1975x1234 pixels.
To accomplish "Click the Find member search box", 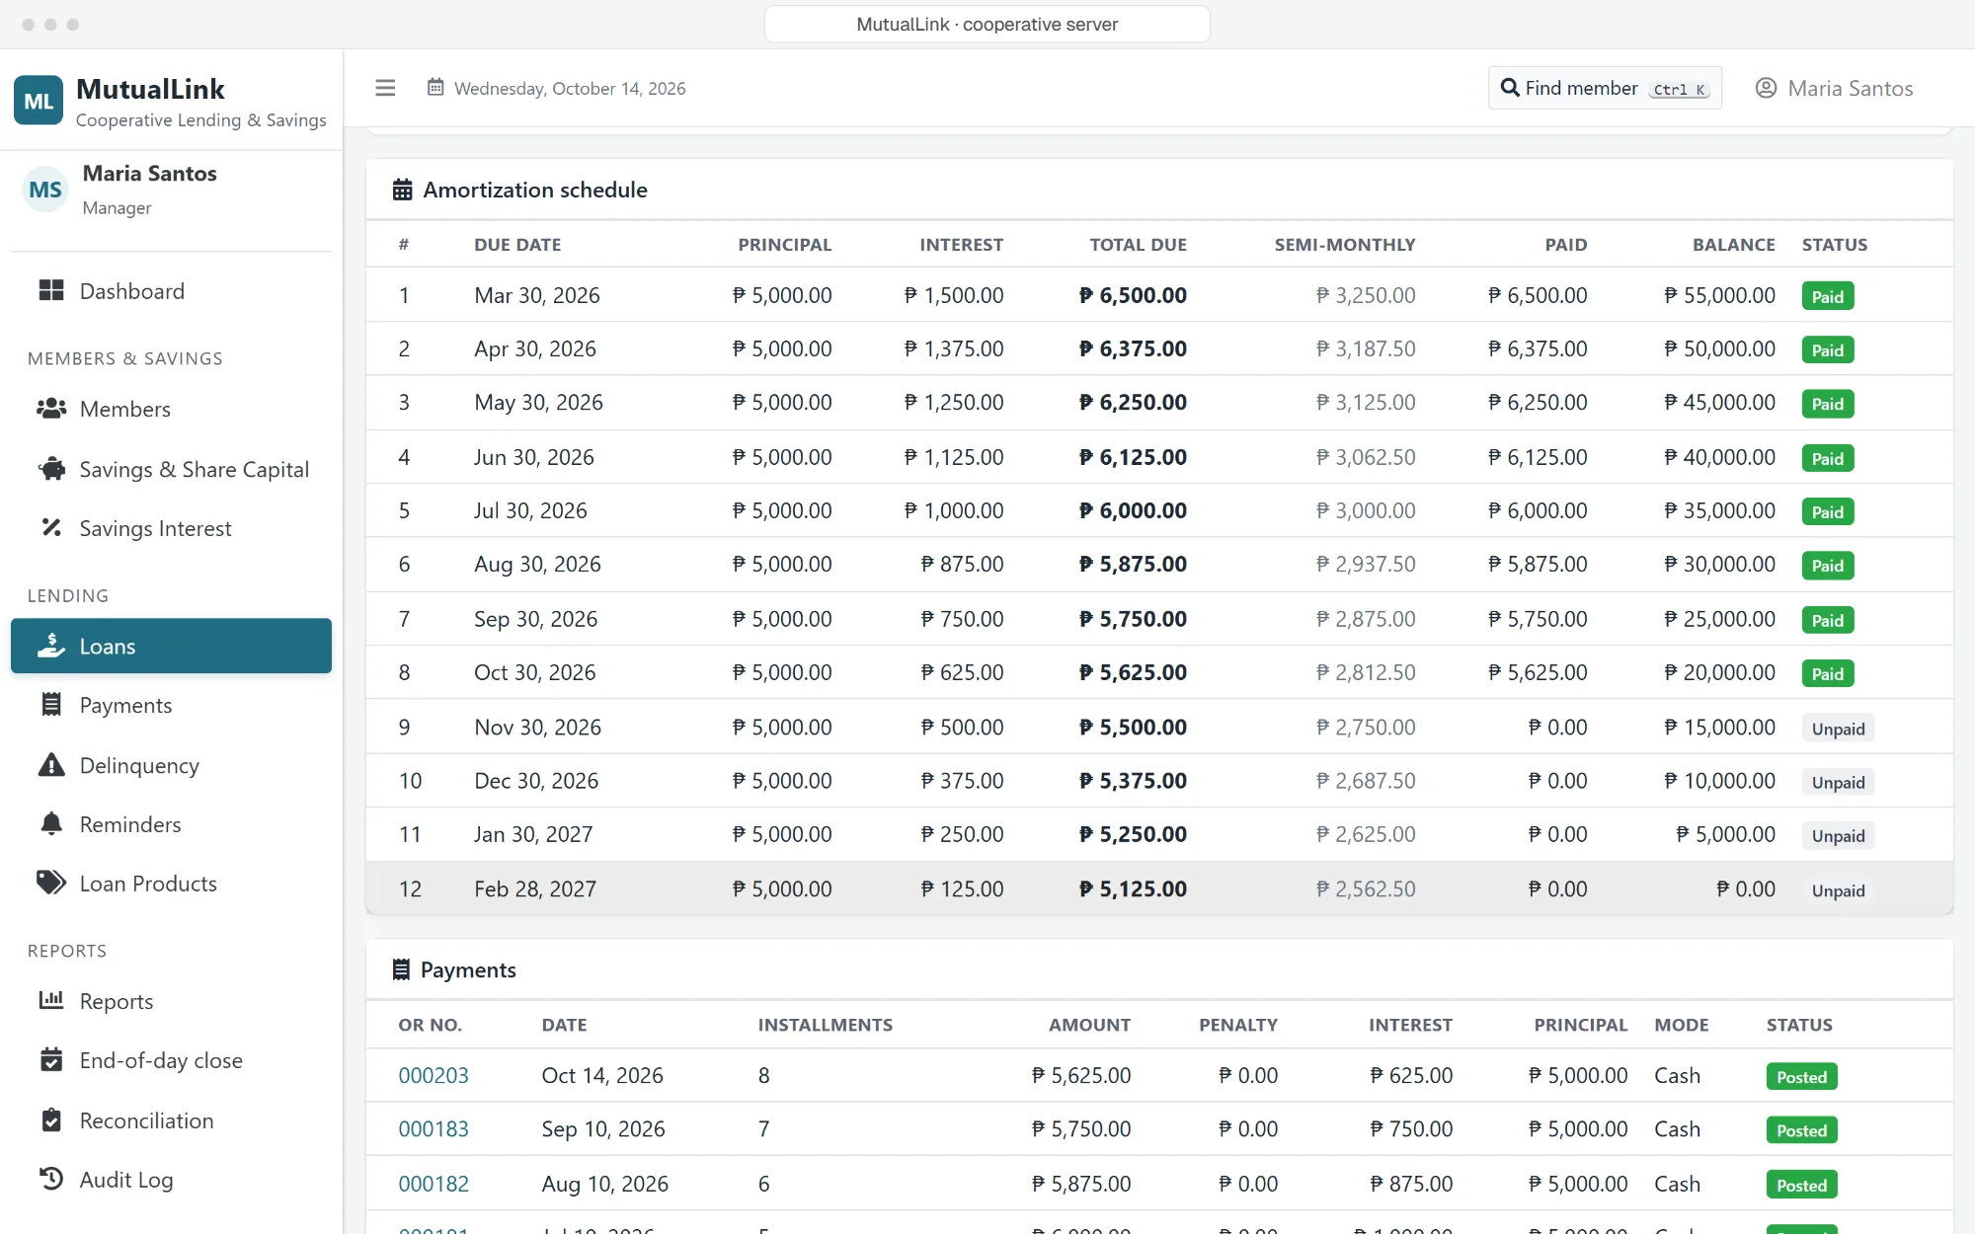I will [1605, 88].
